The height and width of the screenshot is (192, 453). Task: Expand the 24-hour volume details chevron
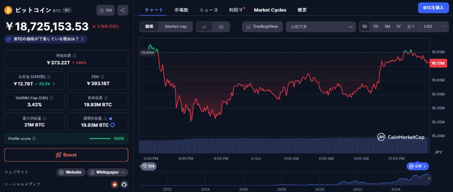click(54, 83)
